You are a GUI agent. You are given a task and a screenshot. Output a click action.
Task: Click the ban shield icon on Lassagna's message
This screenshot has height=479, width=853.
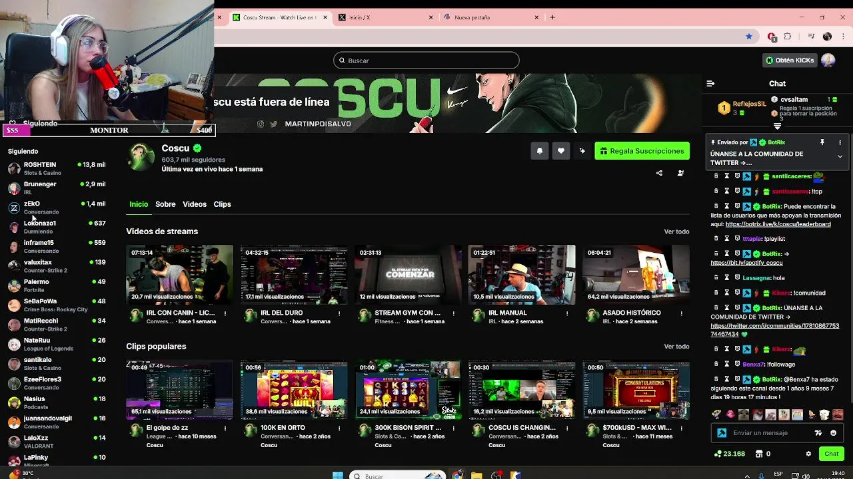(x=738, y=278)
